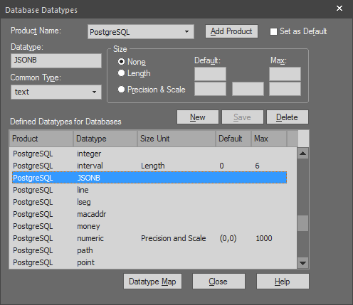Click the Length Default input field
The height and width of the screenshot is (305, 353).
click(210, 74)
